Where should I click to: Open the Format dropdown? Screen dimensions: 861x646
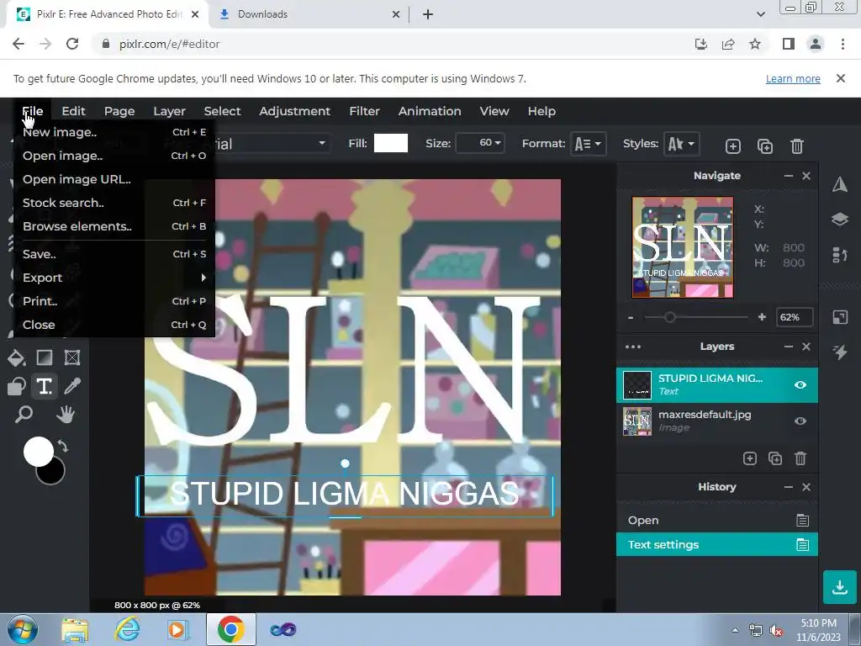coord(588,144)
